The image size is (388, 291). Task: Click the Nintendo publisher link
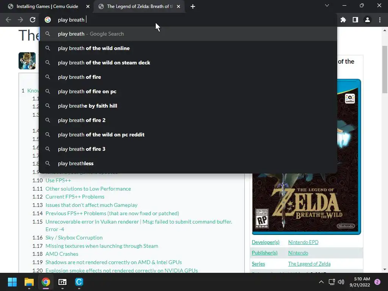coord(298,253)
